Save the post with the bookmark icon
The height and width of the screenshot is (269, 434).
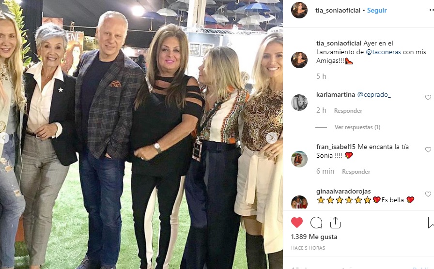[431, 223]
